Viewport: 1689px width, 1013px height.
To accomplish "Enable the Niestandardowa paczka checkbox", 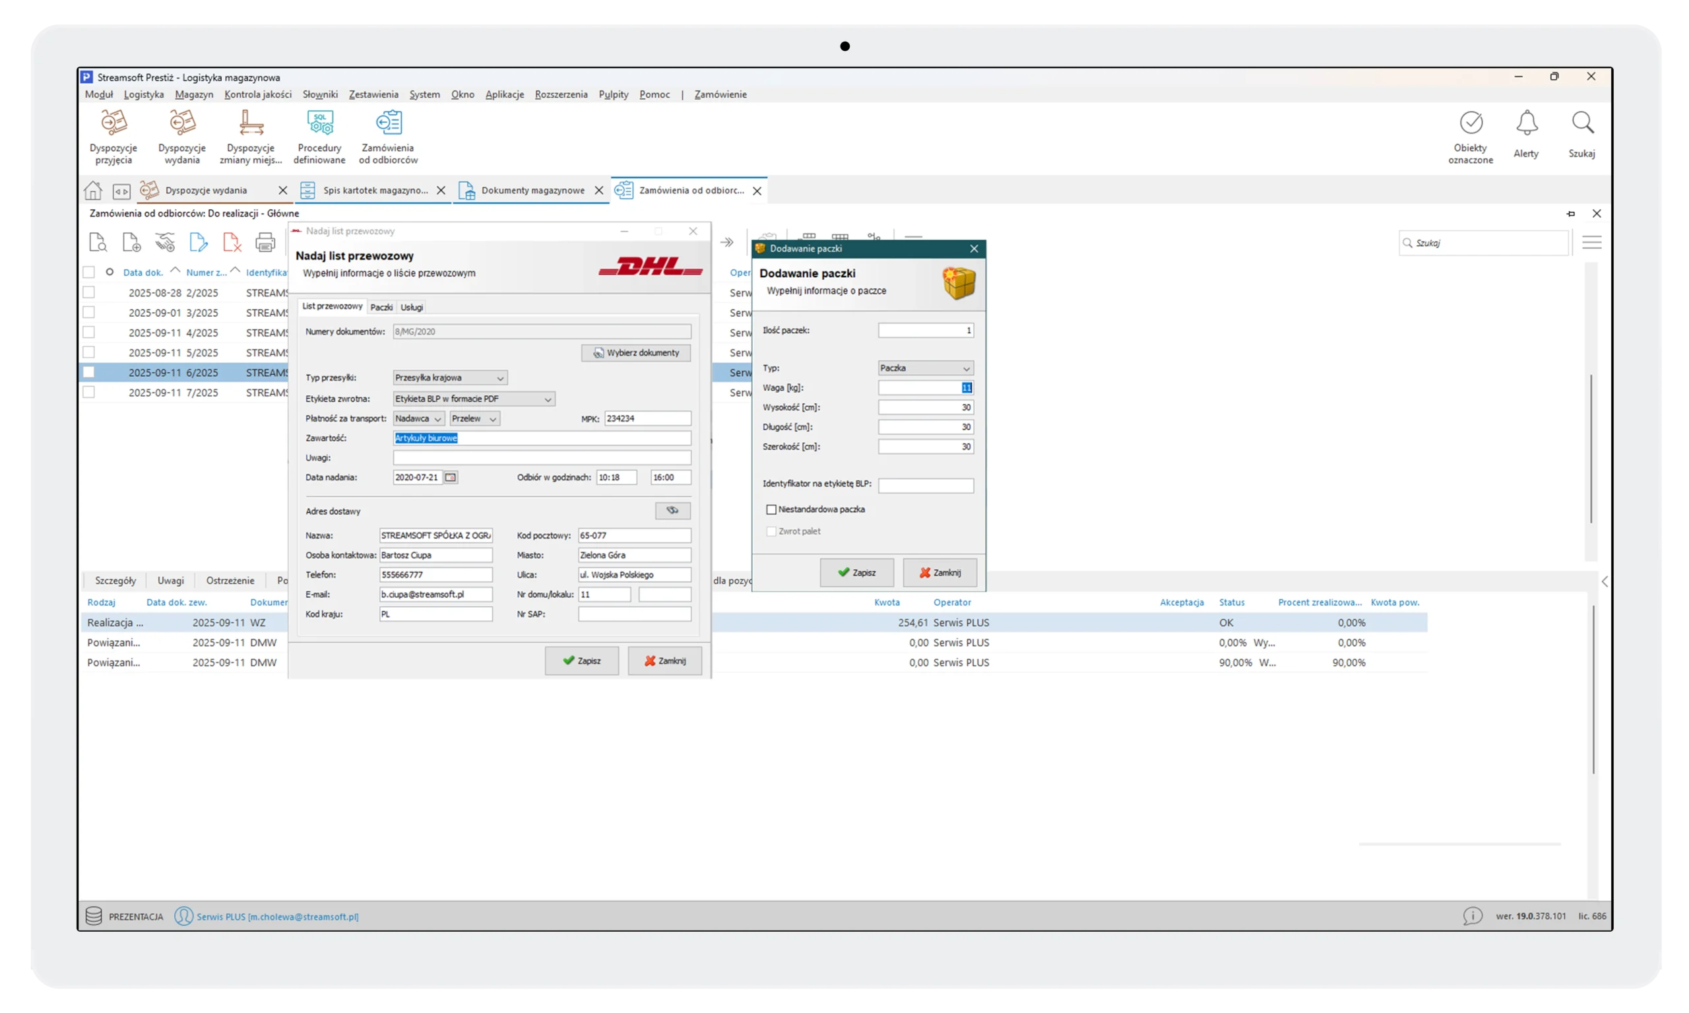I will tap(771, 509).
